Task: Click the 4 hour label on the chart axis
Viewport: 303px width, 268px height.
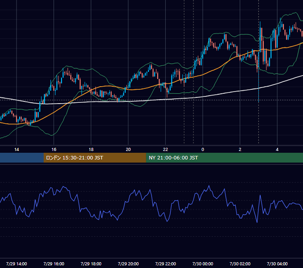Action: pos(277,150)
